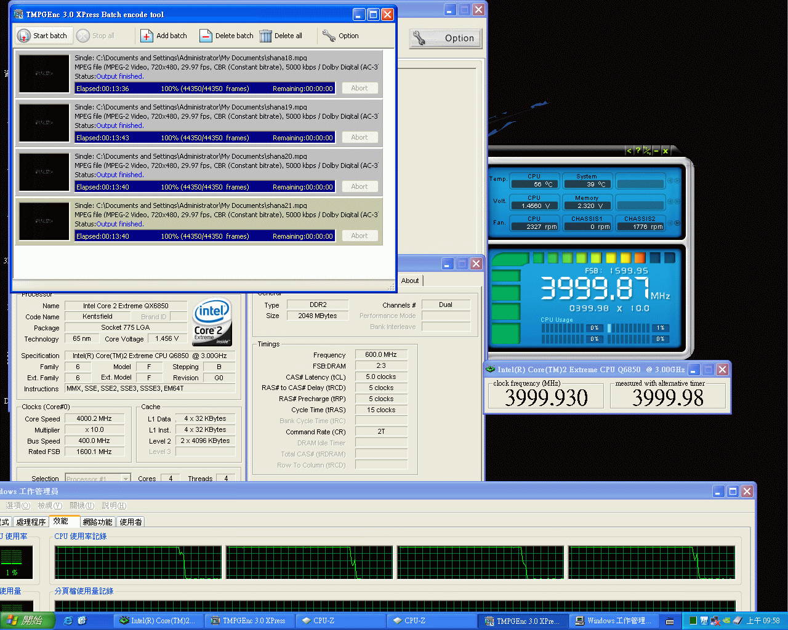Click the Intel Core 2 Extreme logo
This screenshot has height=630, width=788.
coord(212,321)
